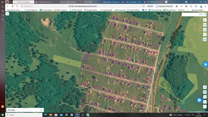Click the Windows Поиск search box
The width and height of the screenshot is (208, 117).
click(24, 115)
